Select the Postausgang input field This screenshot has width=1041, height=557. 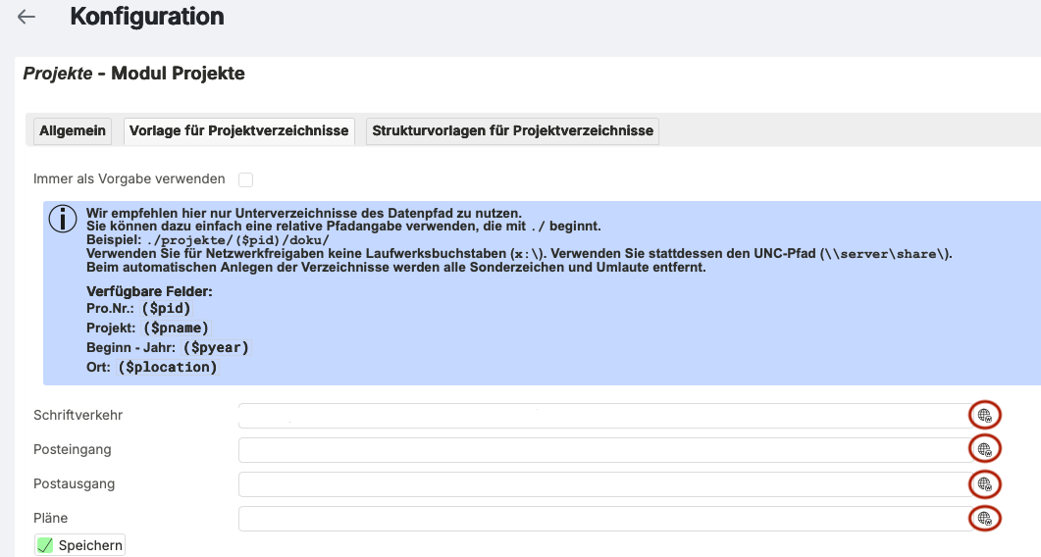(x=600, y=484)
